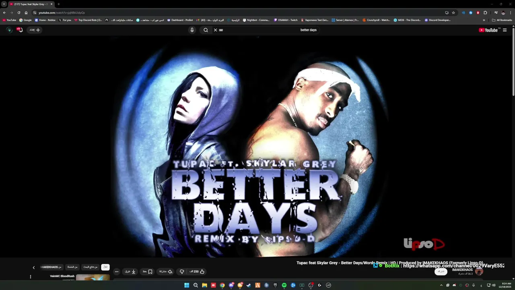Open the Windows Start menu
515x290 pixels.
(187, 285)
